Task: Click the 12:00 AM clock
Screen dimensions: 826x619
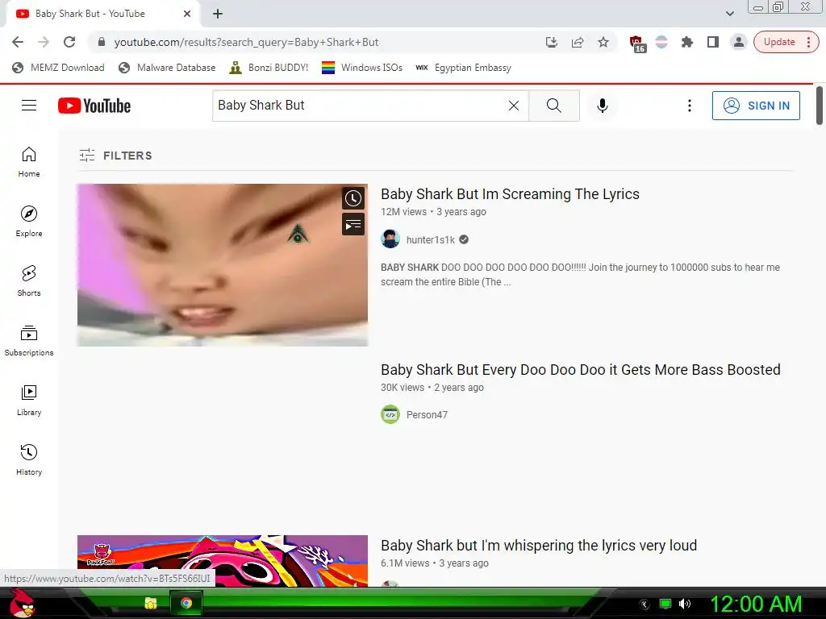Action: 756,604
